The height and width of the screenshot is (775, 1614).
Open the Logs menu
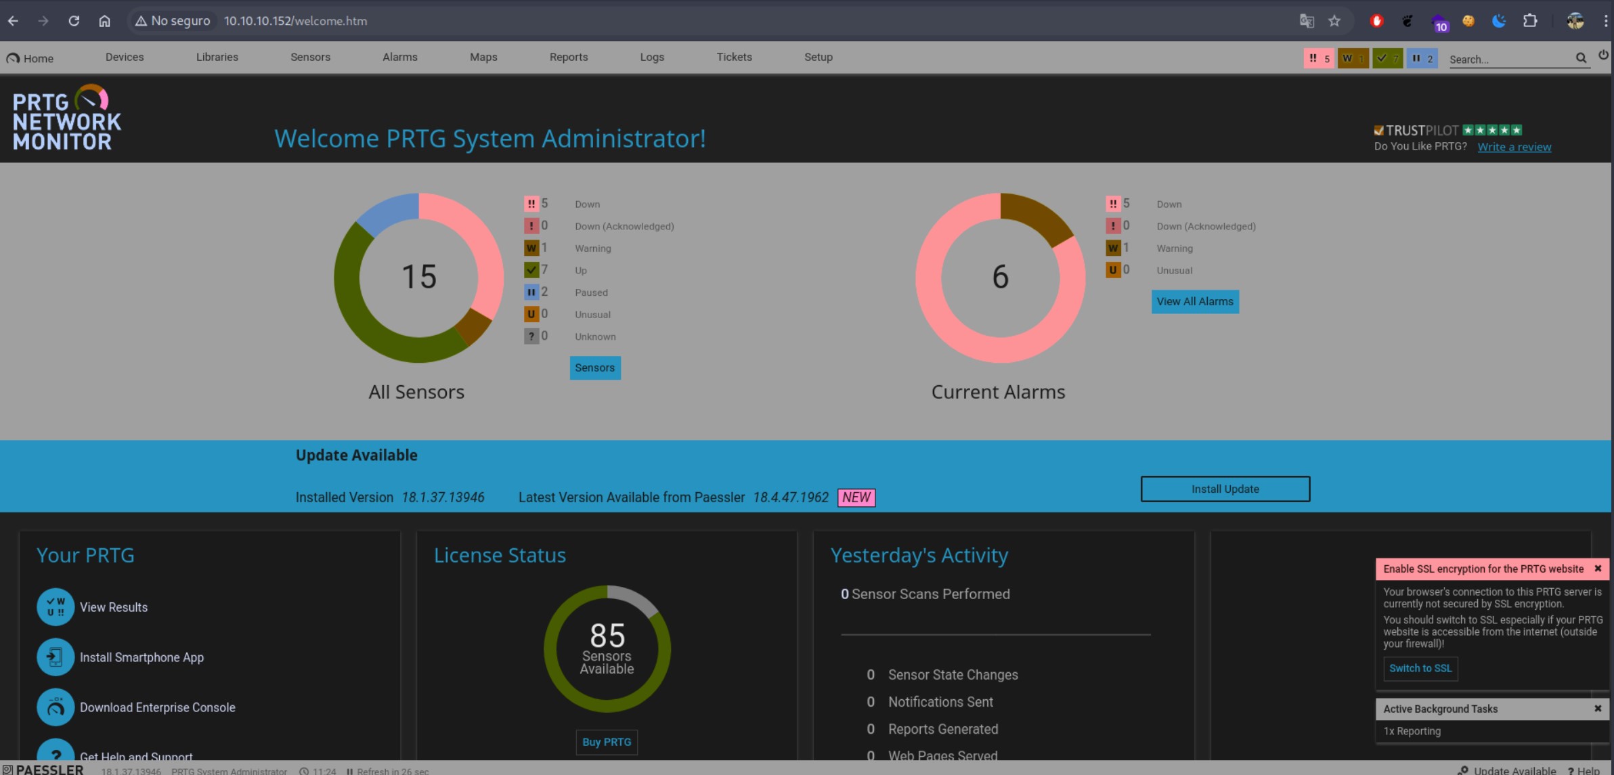click(652, 57)
